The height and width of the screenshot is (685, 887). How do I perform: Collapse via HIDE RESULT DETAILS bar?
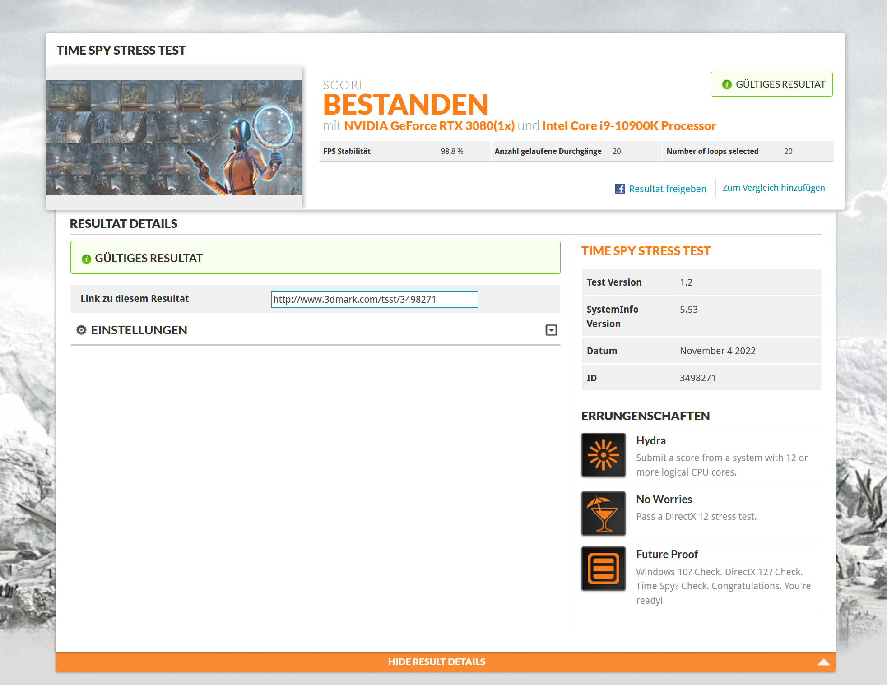coord(436,662)
